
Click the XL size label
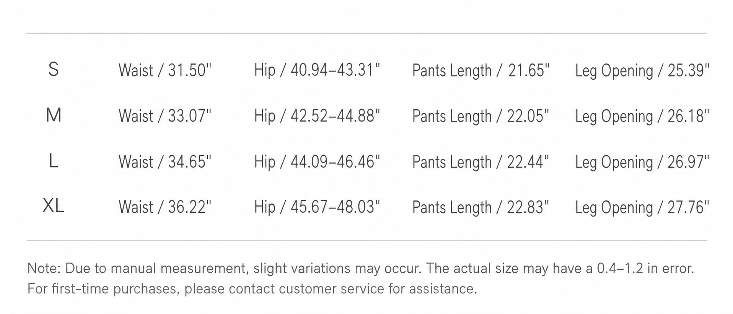(x=53, y=206)
